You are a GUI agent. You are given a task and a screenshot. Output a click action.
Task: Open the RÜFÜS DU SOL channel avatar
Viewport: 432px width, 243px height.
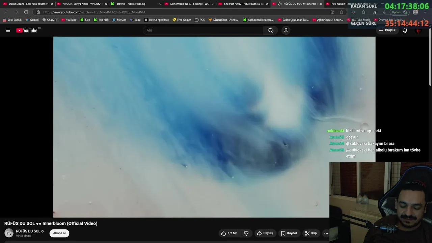coord(9,233)
